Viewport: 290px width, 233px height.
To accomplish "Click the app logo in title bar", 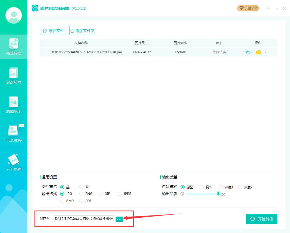I will (x=35, y=8).
